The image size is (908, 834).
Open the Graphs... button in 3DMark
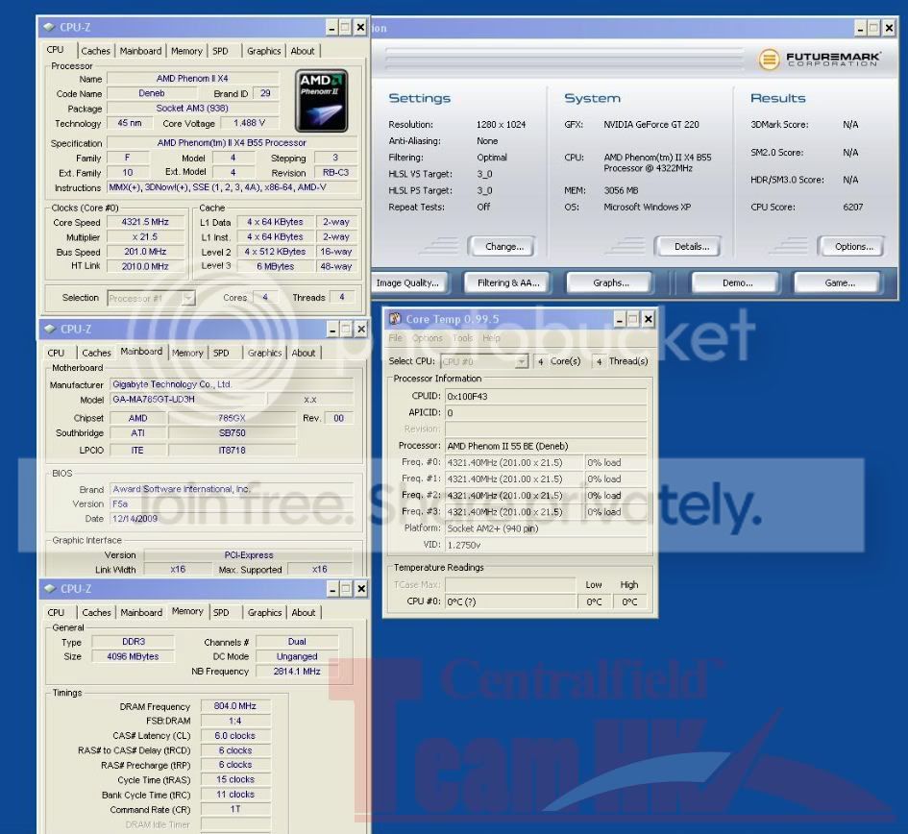610,282
